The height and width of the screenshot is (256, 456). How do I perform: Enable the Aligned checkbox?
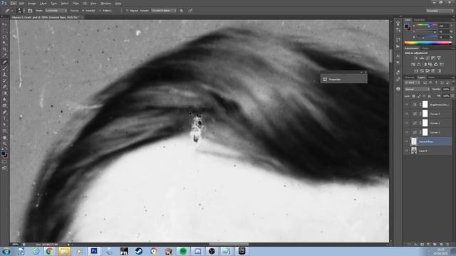[x=127, y=11]
